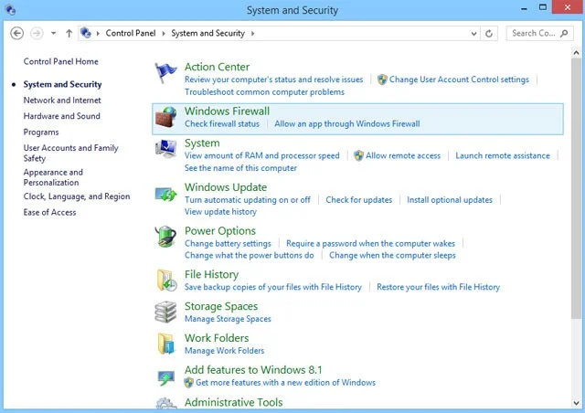The width and height of the screenshot is (585, 413).
Task: Open the Action Center heading
Action: [217, 67]
